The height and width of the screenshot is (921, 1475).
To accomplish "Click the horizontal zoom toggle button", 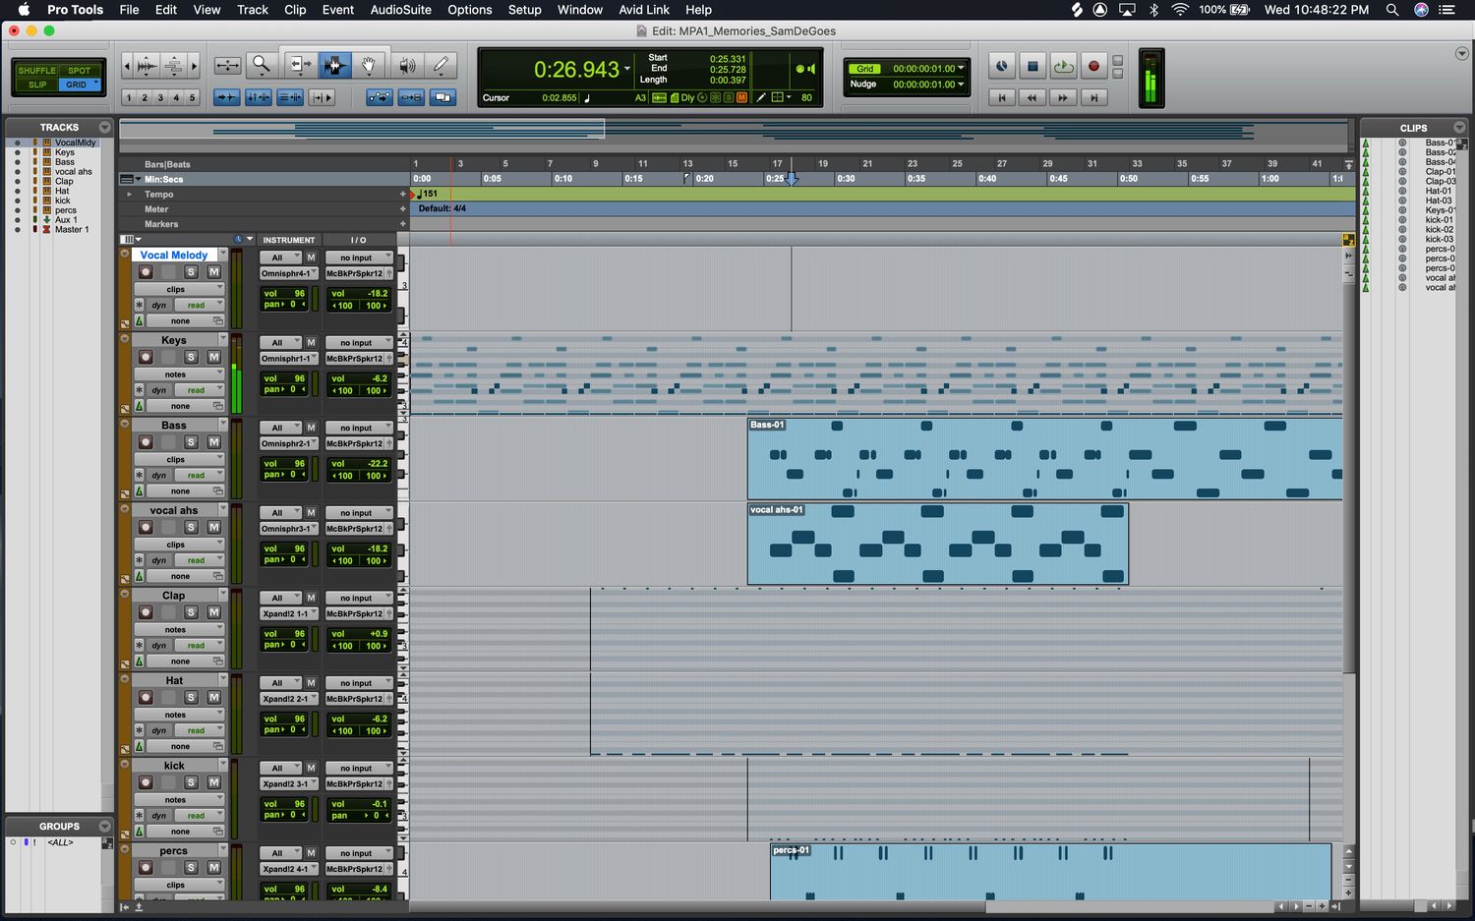I will pos(227,65).
